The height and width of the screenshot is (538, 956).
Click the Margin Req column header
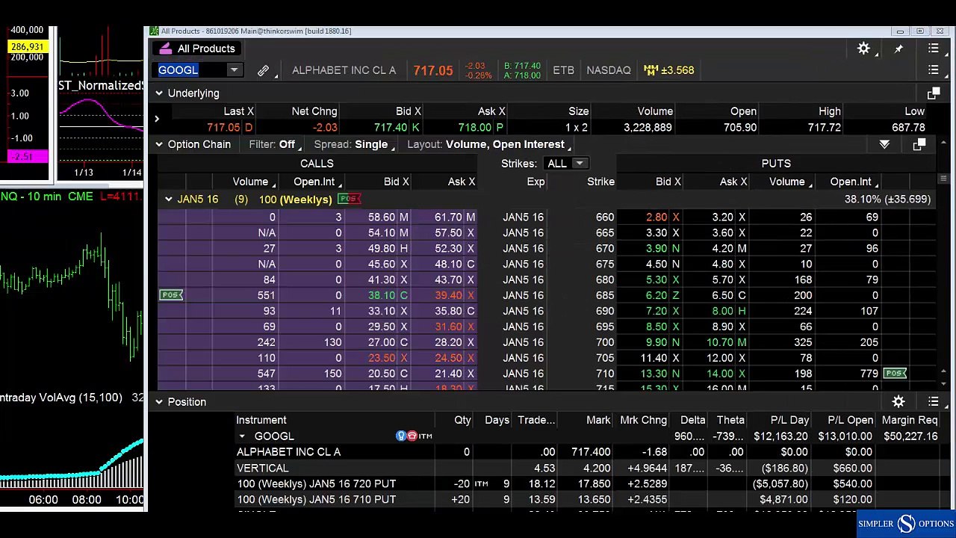click(910, 420)
